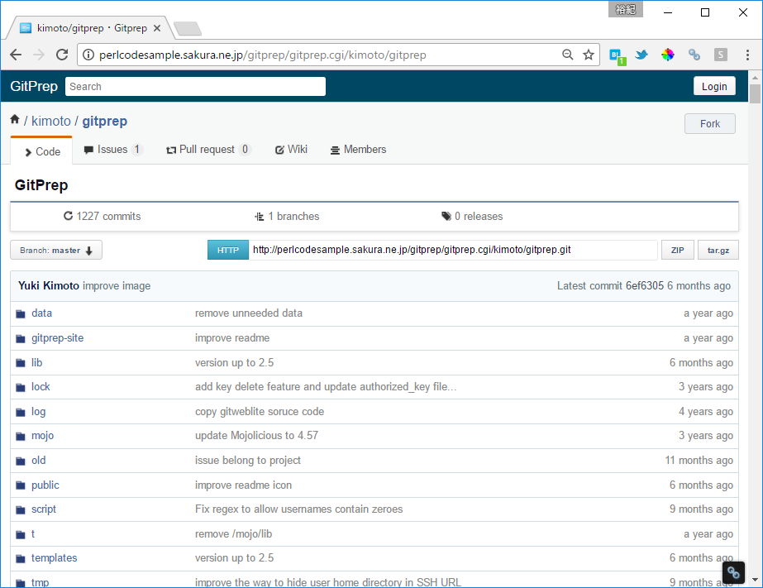Expand the Branch: master dropdown
763x588 pixels.
[x=56, y=250]
